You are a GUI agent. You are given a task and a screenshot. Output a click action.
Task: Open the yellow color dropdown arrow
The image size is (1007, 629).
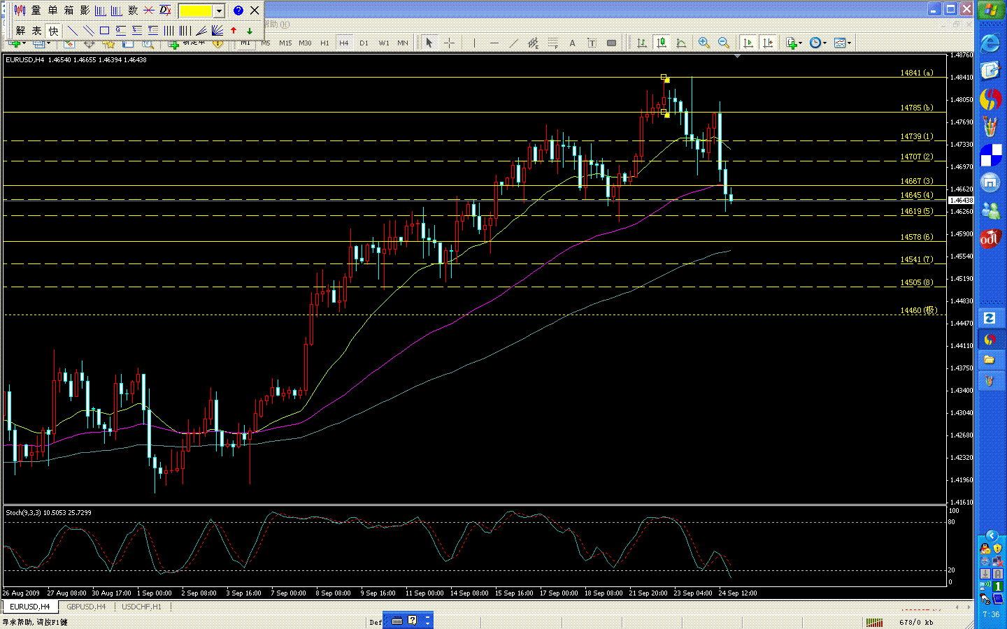click(219, 10)
